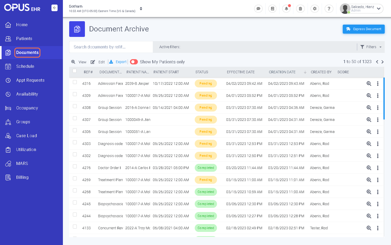Click the Export link

121,62
